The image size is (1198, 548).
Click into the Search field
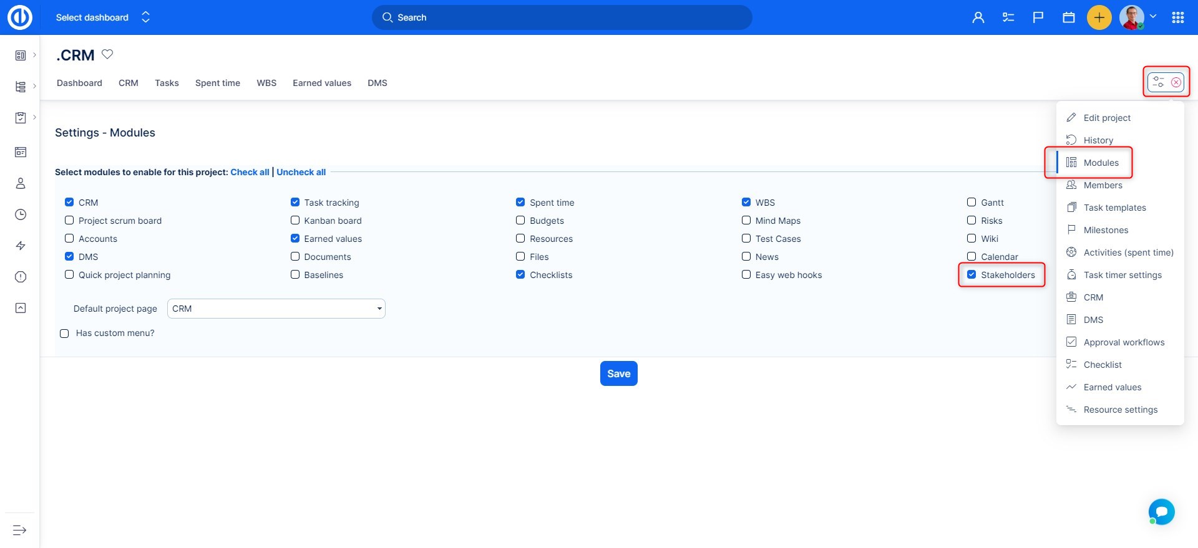tap(562, 17)
